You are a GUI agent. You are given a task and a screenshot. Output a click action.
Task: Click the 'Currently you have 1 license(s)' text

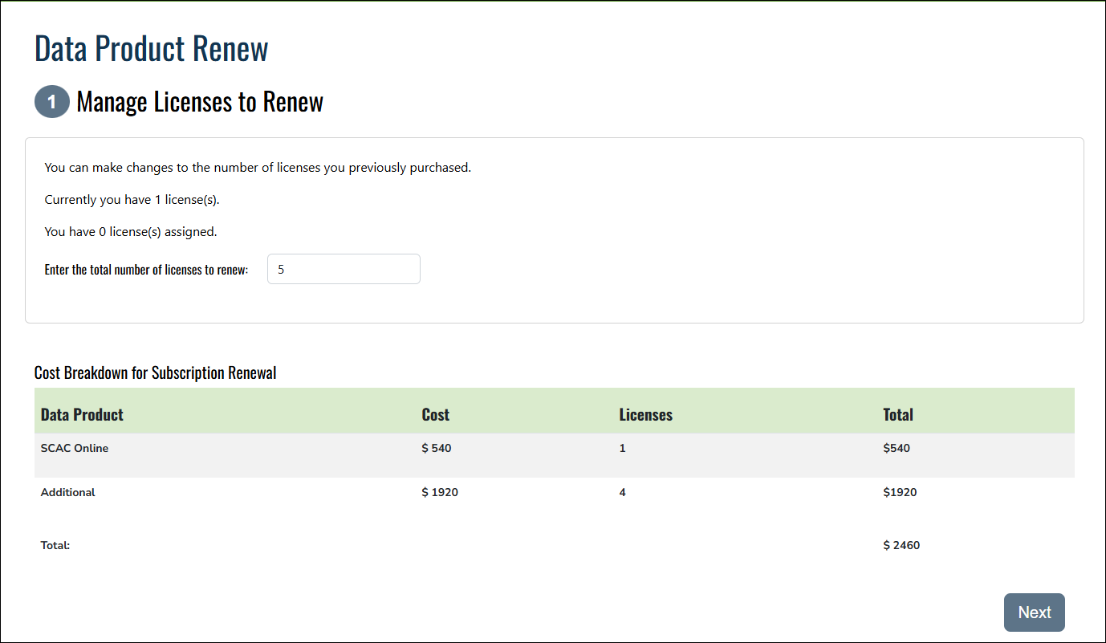(132, 200)
